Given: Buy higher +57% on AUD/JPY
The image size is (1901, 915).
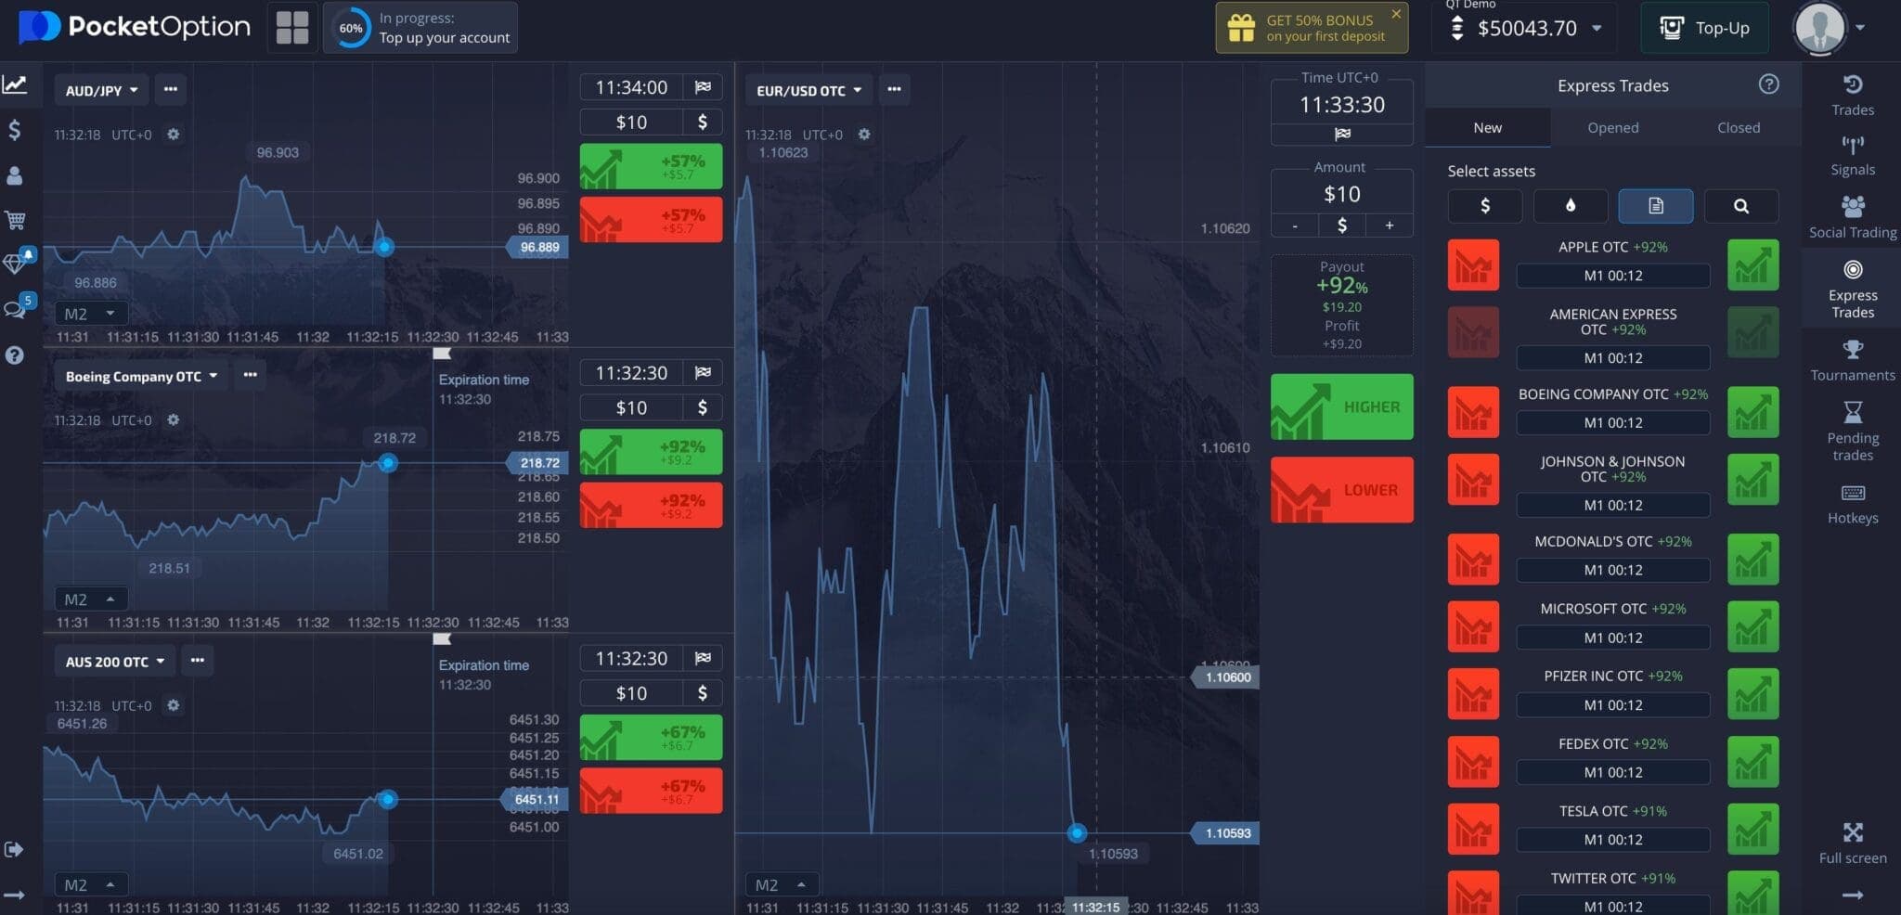Looking at the screenshot, I should pos(651,166).
